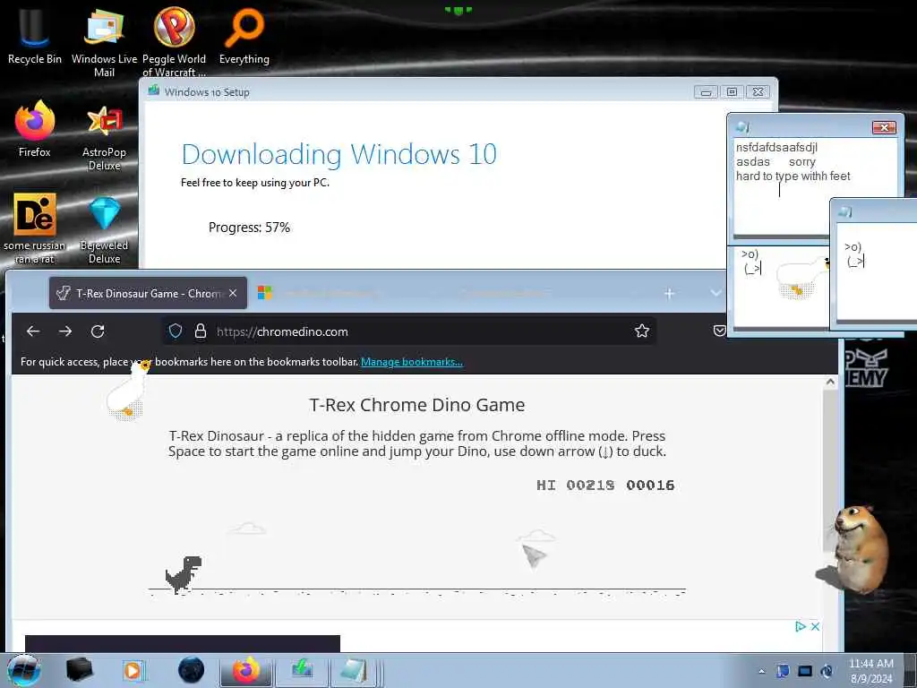Close the T-Rex Dinosaur Game tab
This screenshot has height=688, width=917.
(x=233, y=293)
